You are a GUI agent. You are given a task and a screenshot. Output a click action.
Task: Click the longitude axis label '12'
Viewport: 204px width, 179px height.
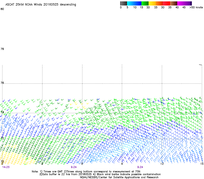click(x=162, y=164)
